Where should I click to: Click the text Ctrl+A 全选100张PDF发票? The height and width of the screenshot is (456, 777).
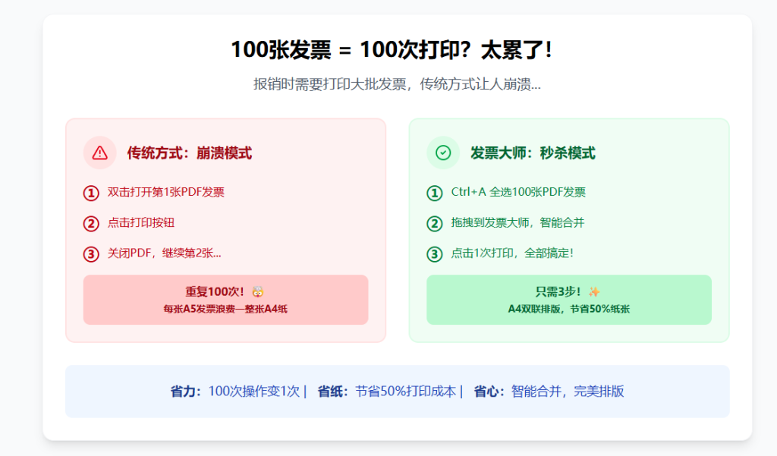pyautogui.click(x=518, y=193)
